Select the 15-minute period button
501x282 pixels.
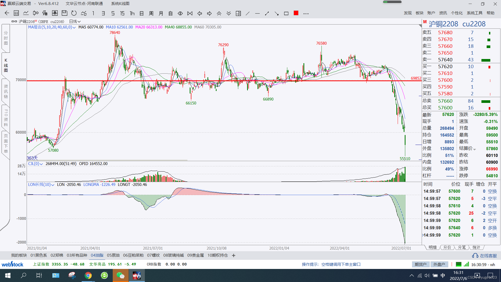click(122, 13)
